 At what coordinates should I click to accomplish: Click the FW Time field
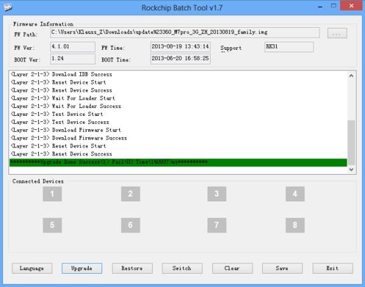point(180,47)
